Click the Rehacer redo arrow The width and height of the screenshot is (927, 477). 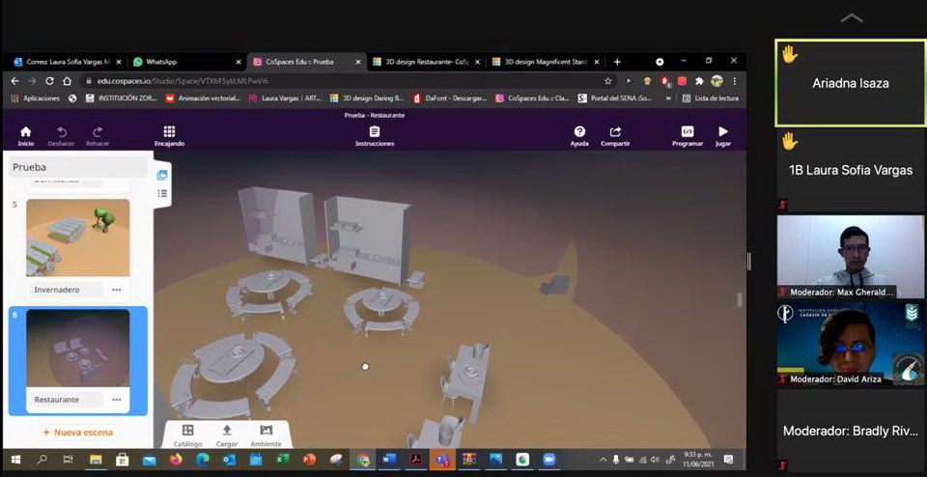(x=98, y=135)
